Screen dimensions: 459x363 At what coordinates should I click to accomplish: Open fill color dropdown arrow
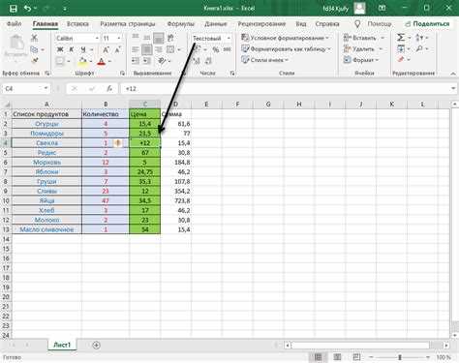91,61
